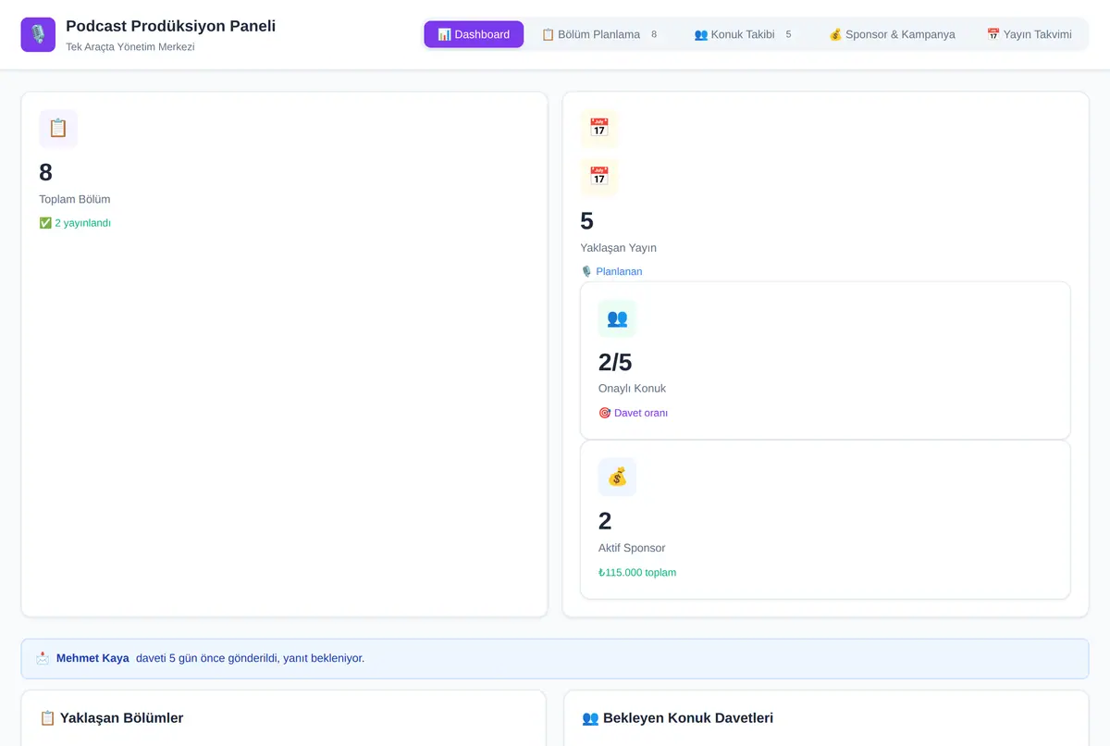Click the Podcast Prodüksiyon Paneli title
This screenshot has height=746, width=1110.
(170, 26)
